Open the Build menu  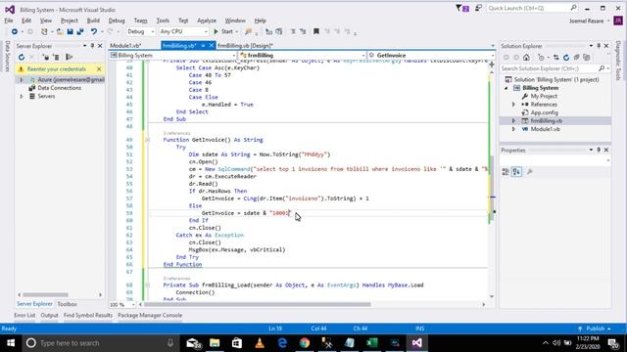point(93,21)
